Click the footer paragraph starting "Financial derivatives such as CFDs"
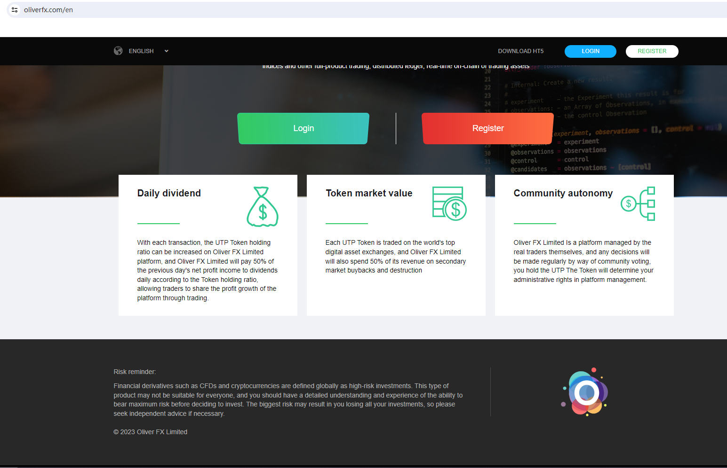This screenshot has width=727, height=468. 288,400
